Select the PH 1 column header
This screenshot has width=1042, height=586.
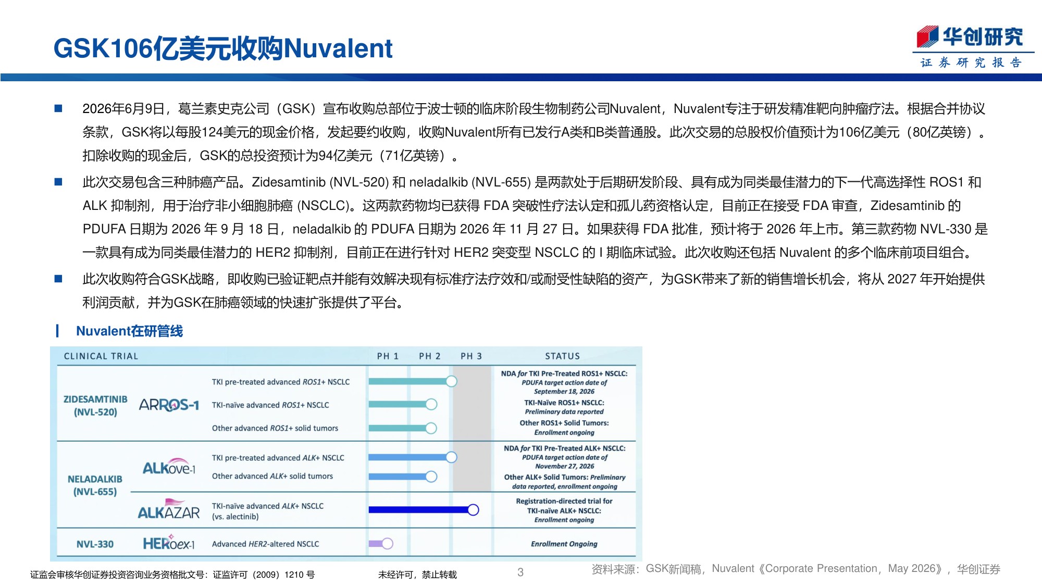click(388, 356)
